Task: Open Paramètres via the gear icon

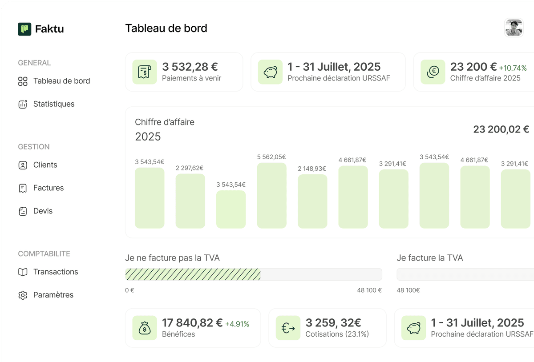Action: point(23,294)
